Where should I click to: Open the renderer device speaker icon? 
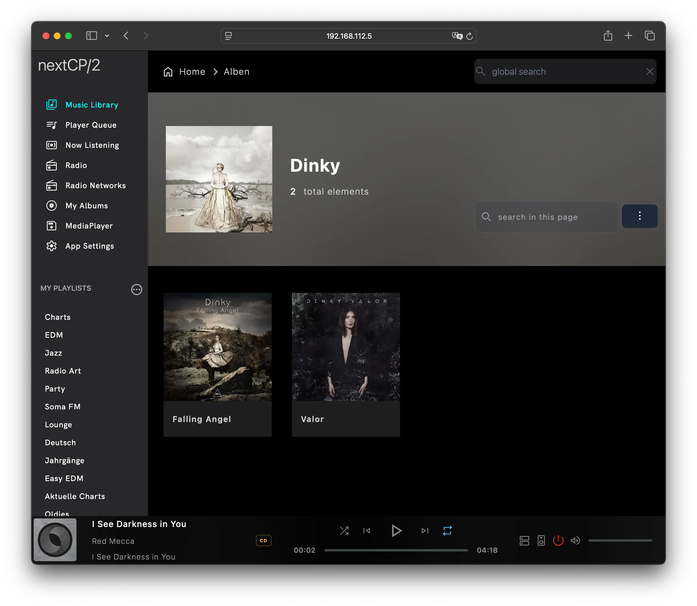[541, 540]
